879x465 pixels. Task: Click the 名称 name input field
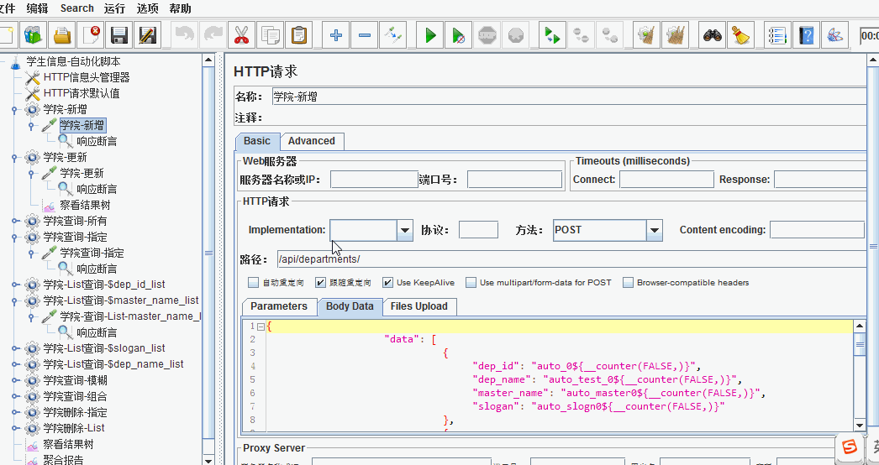click(571, 97)
